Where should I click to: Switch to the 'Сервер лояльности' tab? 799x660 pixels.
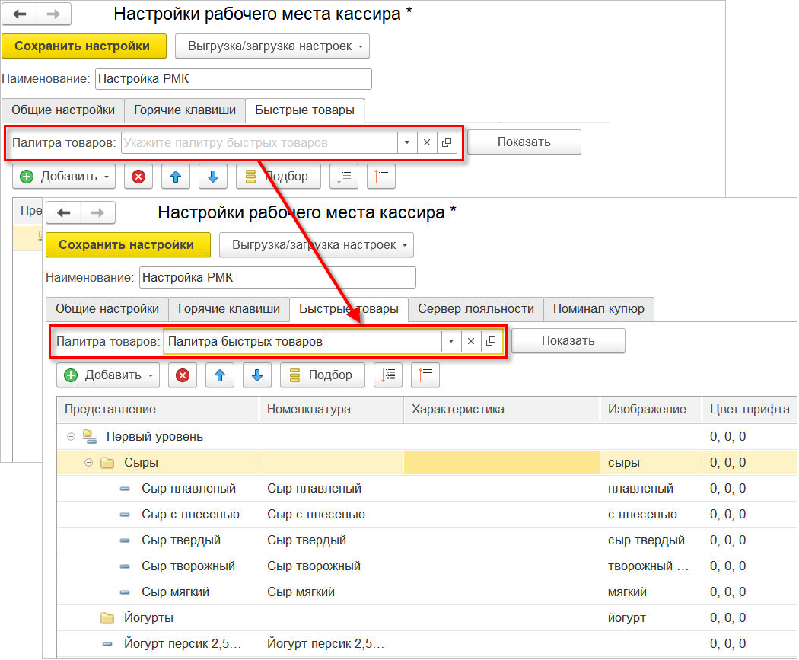476,309
